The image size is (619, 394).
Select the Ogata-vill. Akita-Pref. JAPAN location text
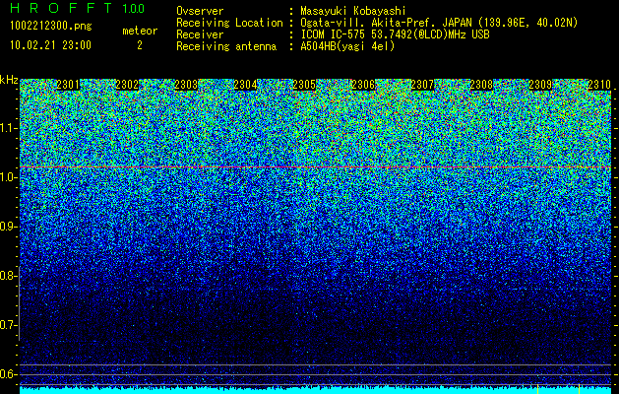[439, 23]
